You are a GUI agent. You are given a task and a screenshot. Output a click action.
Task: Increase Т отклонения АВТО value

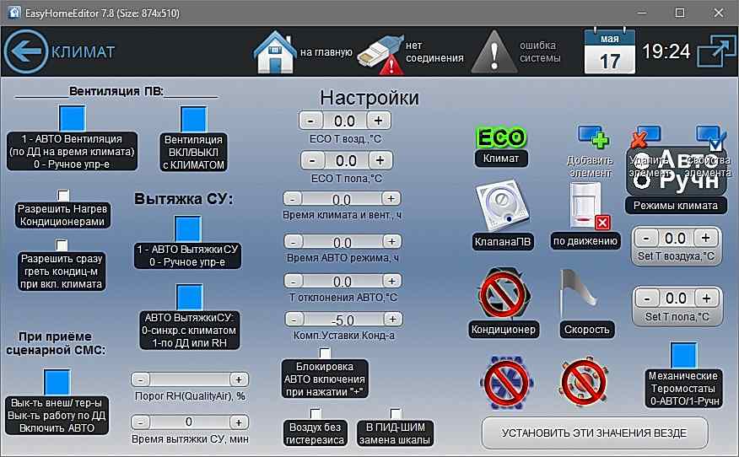tap(391, 282)
